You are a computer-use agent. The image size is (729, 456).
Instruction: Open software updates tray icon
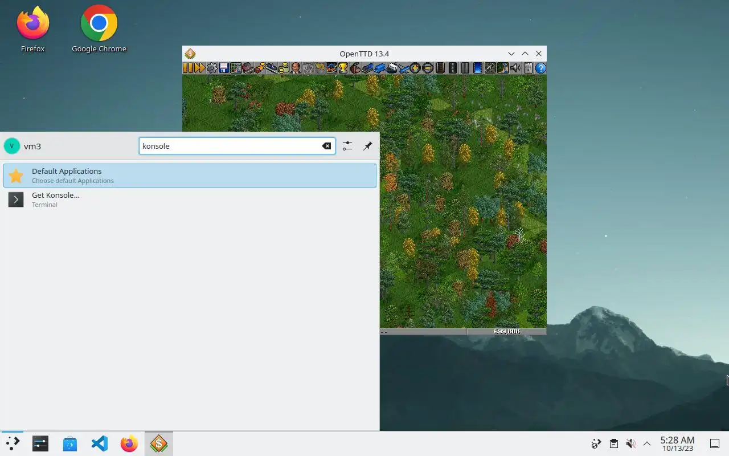(x=596, y=443)
